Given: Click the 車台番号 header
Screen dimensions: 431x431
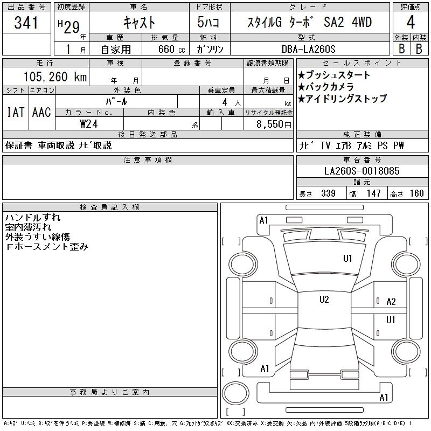Looking at the screenshot, I should tap(362, 159).
